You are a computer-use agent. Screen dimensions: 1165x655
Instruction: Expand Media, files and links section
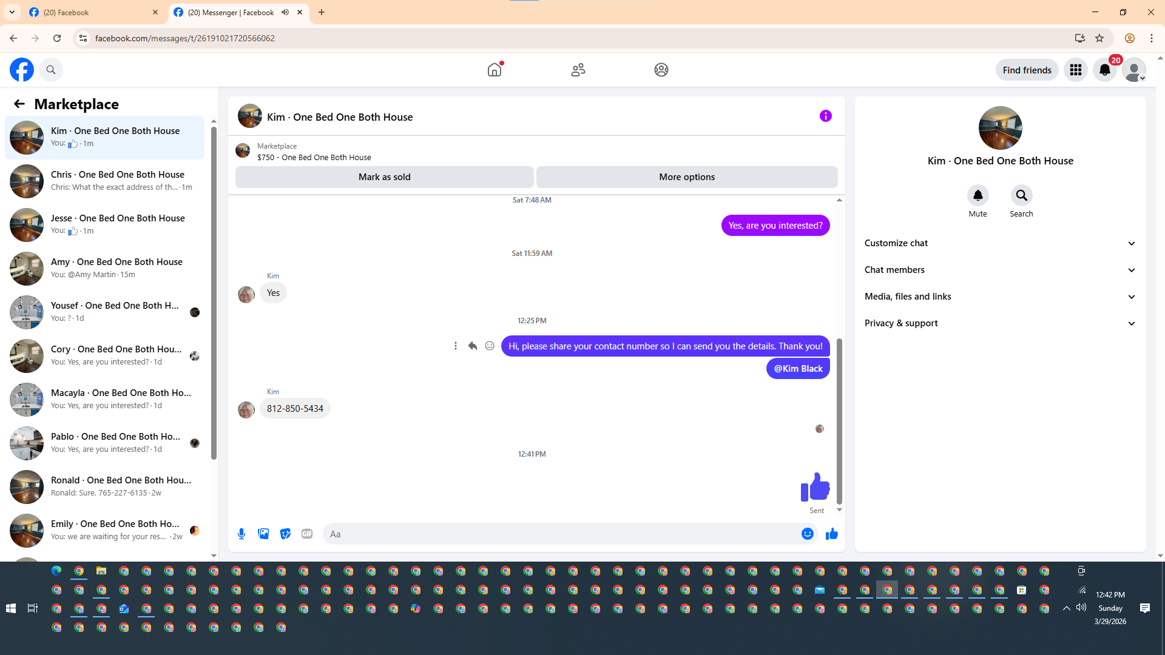(1001, 297)
